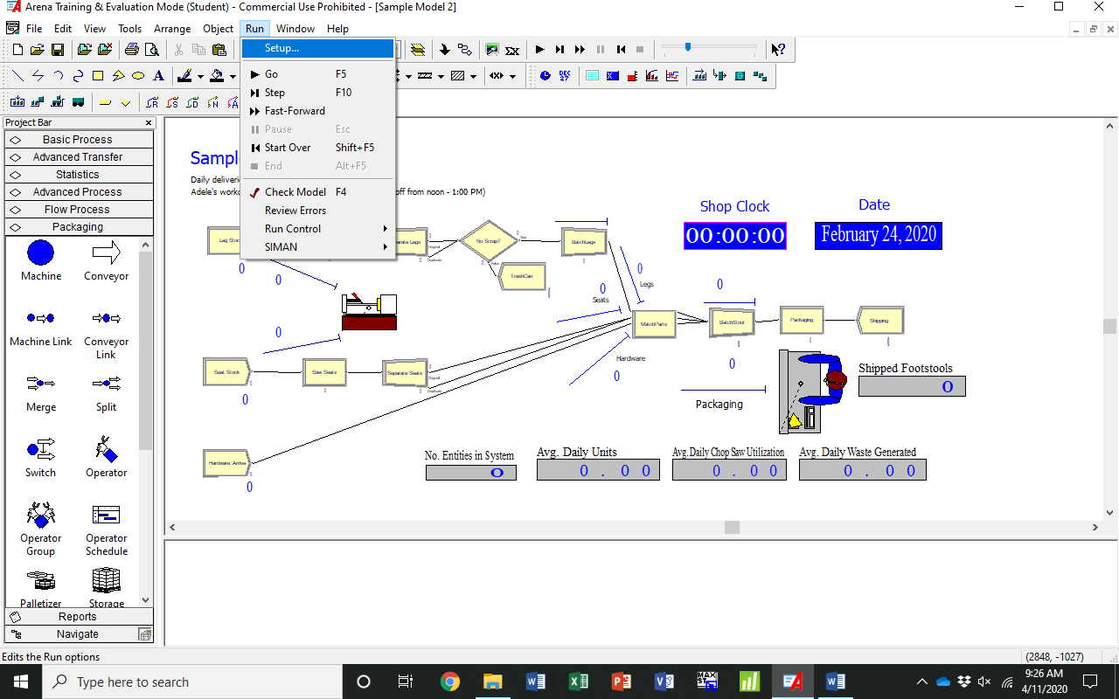Click the Connect modules icon

tap(464, 50)
